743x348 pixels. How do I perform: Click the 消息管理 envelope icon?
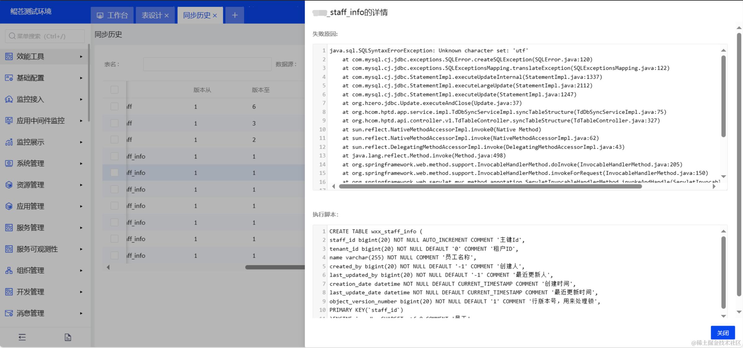click(x=9, y=313)
